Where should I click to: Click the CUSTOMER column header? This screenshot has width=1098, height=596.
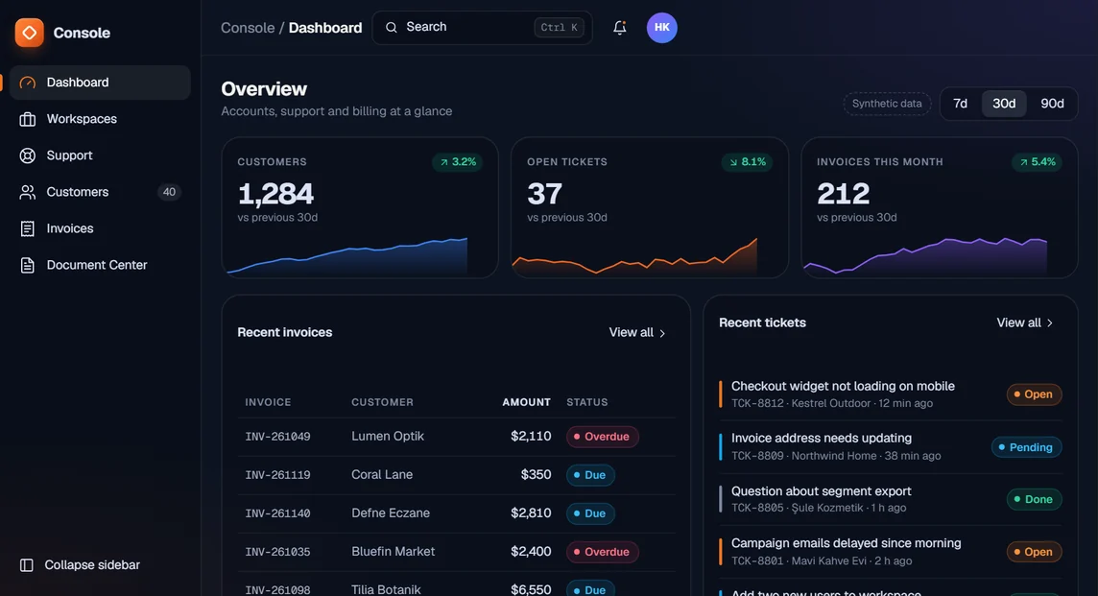pos(382,402)
